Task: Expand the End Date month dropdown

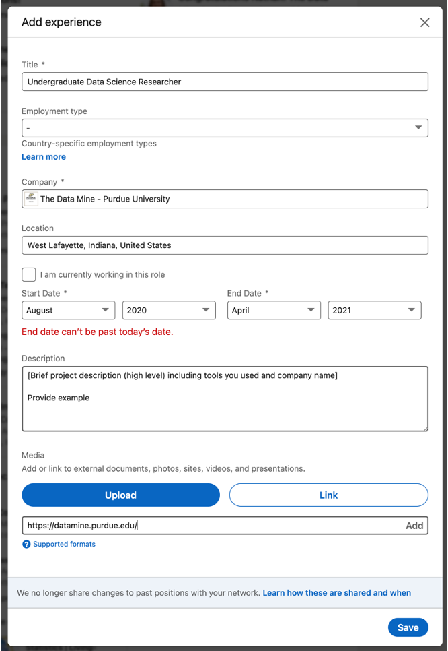Action: click(x=274, y=310)
